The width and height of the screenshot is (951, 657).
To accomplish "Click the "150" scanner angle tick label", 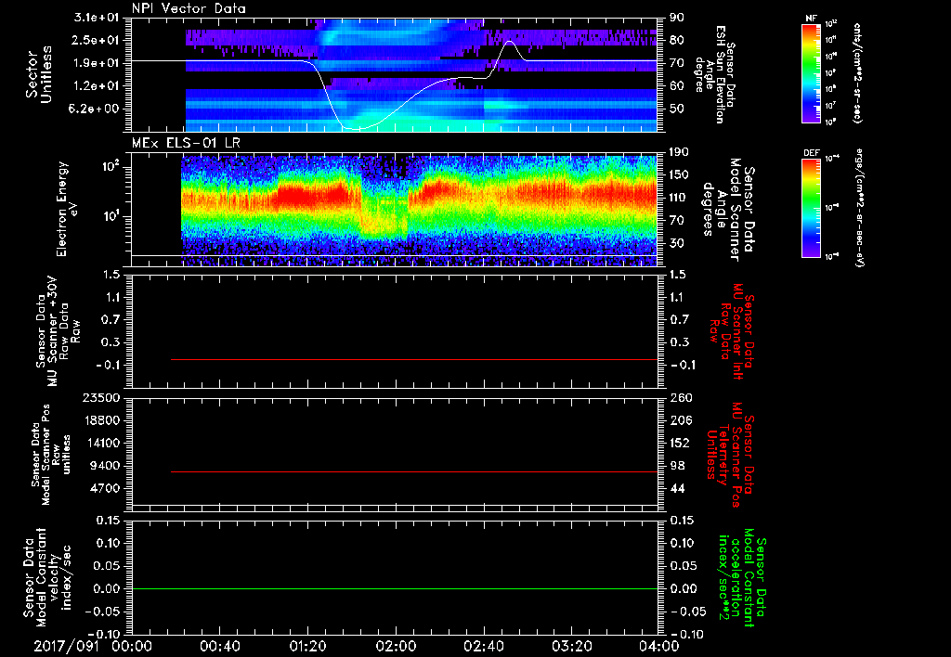I will click(681, 175).
